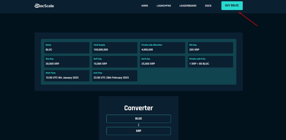Click the Private sale Allocation card
This screenshot has width=286, height=140.
(x=163, y=48)
